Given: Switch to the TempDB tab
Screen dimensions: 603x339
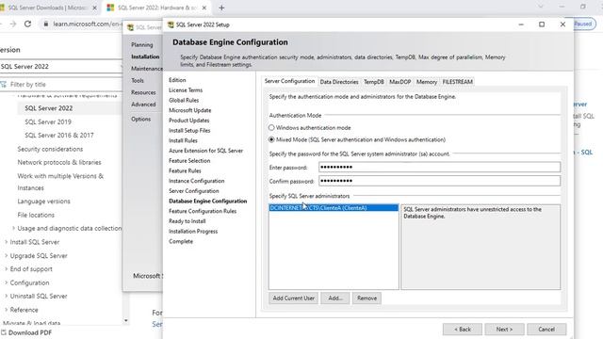Looking at the screenshot, I should (373, 82).
